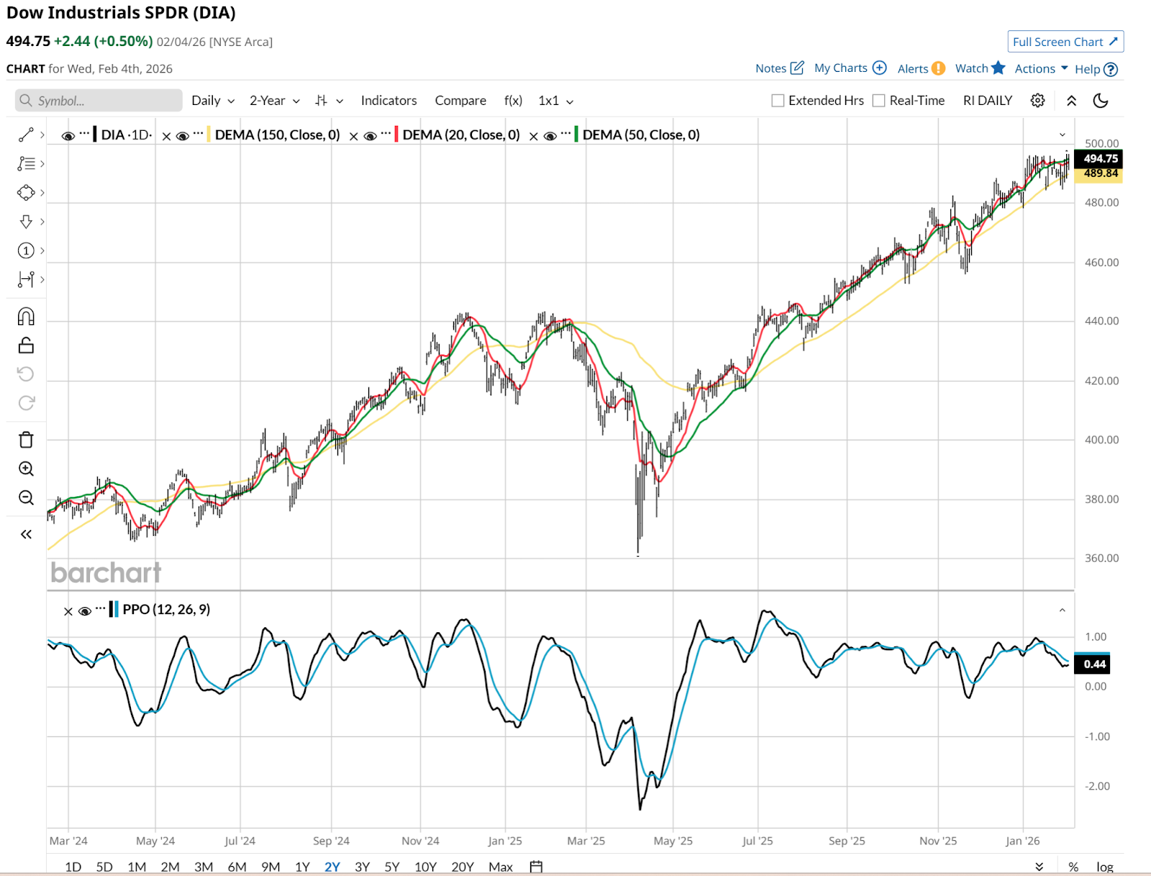The image size is (1151, 876).
Task: Delete drawings with the trash icon
Action: pos(26,439)
